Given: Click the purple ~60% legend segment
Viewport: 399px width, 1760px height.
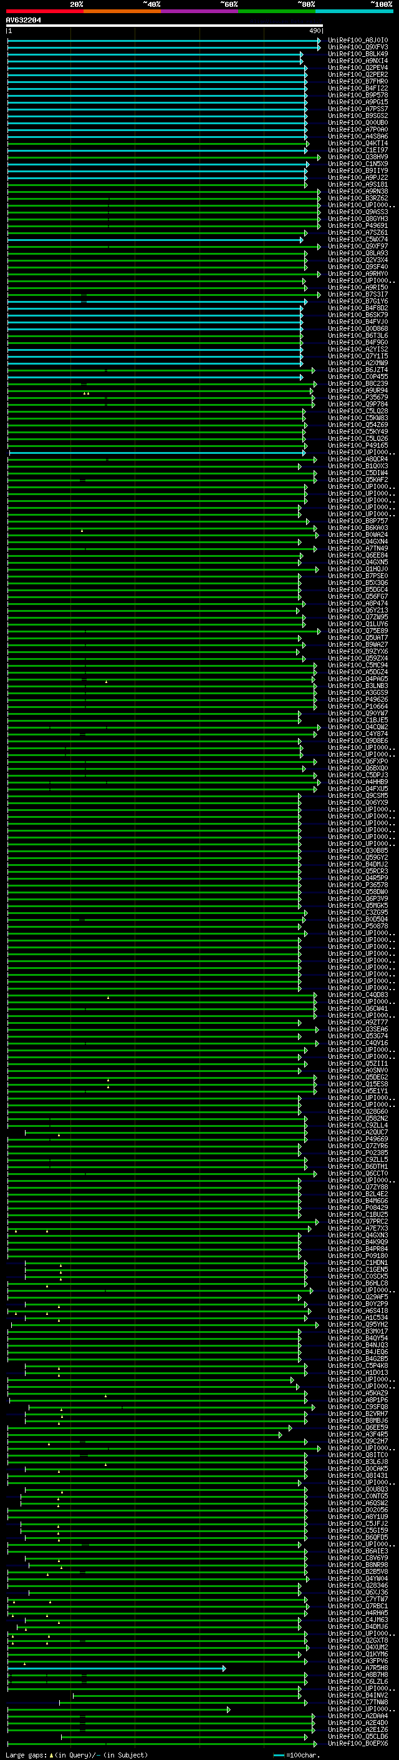Looking at the screenshot, I should [199, 11].
